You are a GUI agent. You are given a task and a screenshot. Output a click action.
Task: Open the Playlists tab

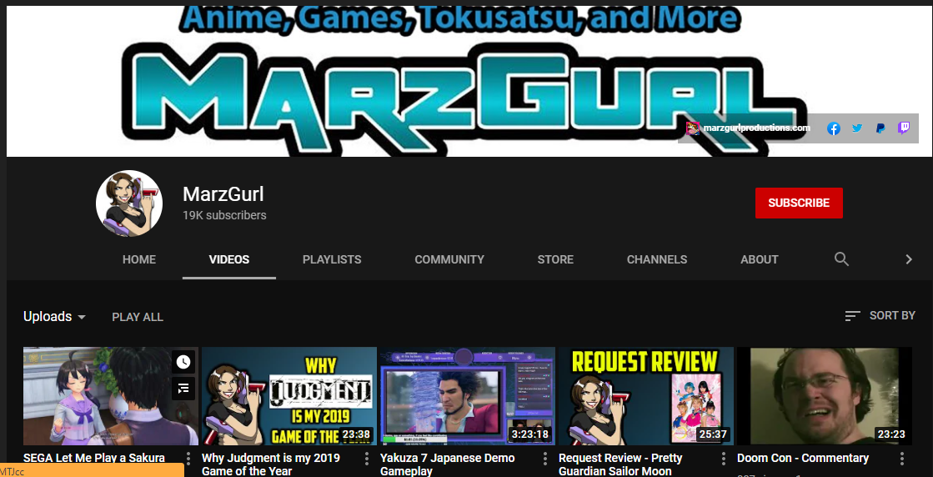(x=332, y=259)
